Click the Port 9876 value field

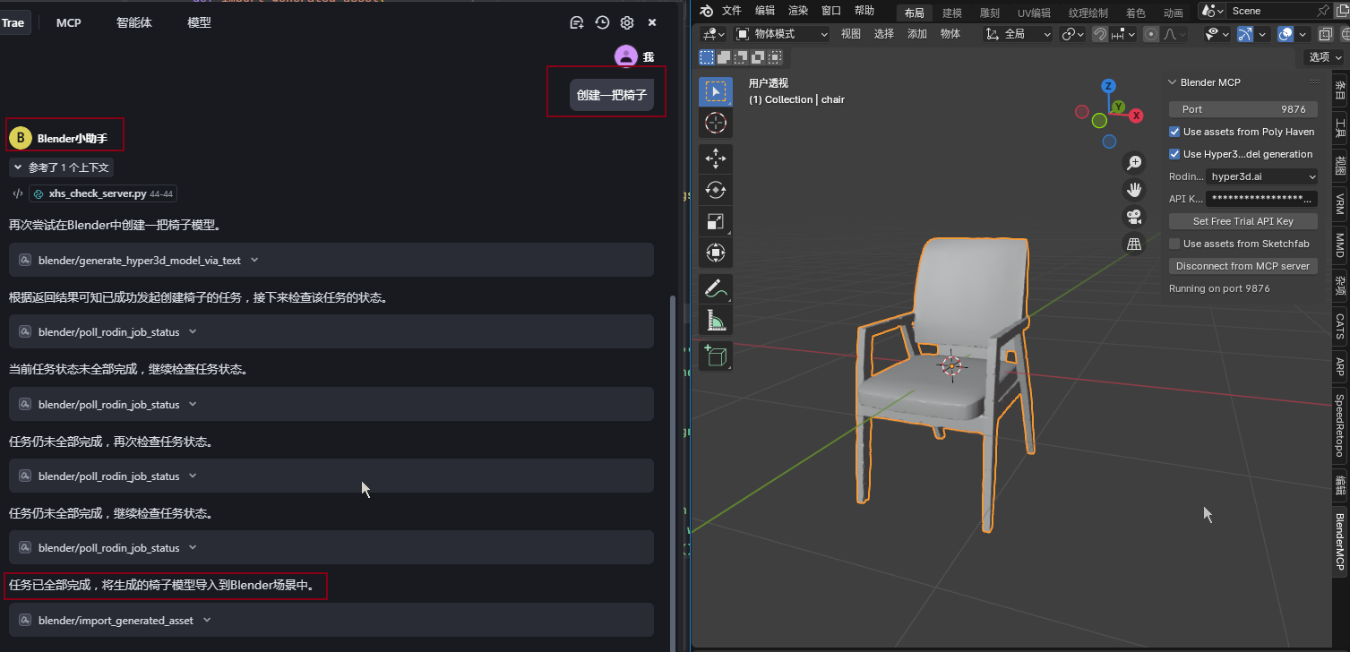click(1243, 109)
